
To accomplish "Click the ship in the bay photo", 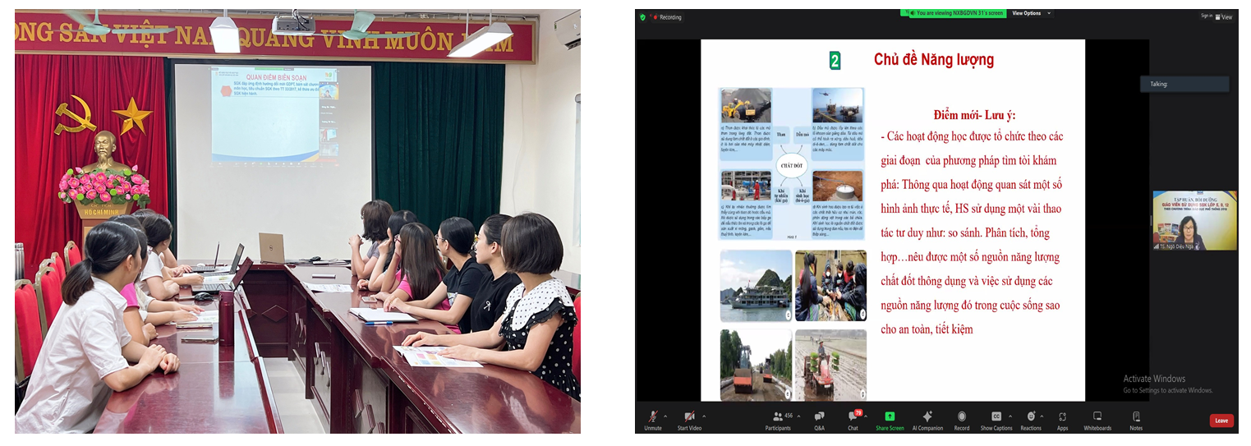I will pyautogui.click(x=756, y=286).
